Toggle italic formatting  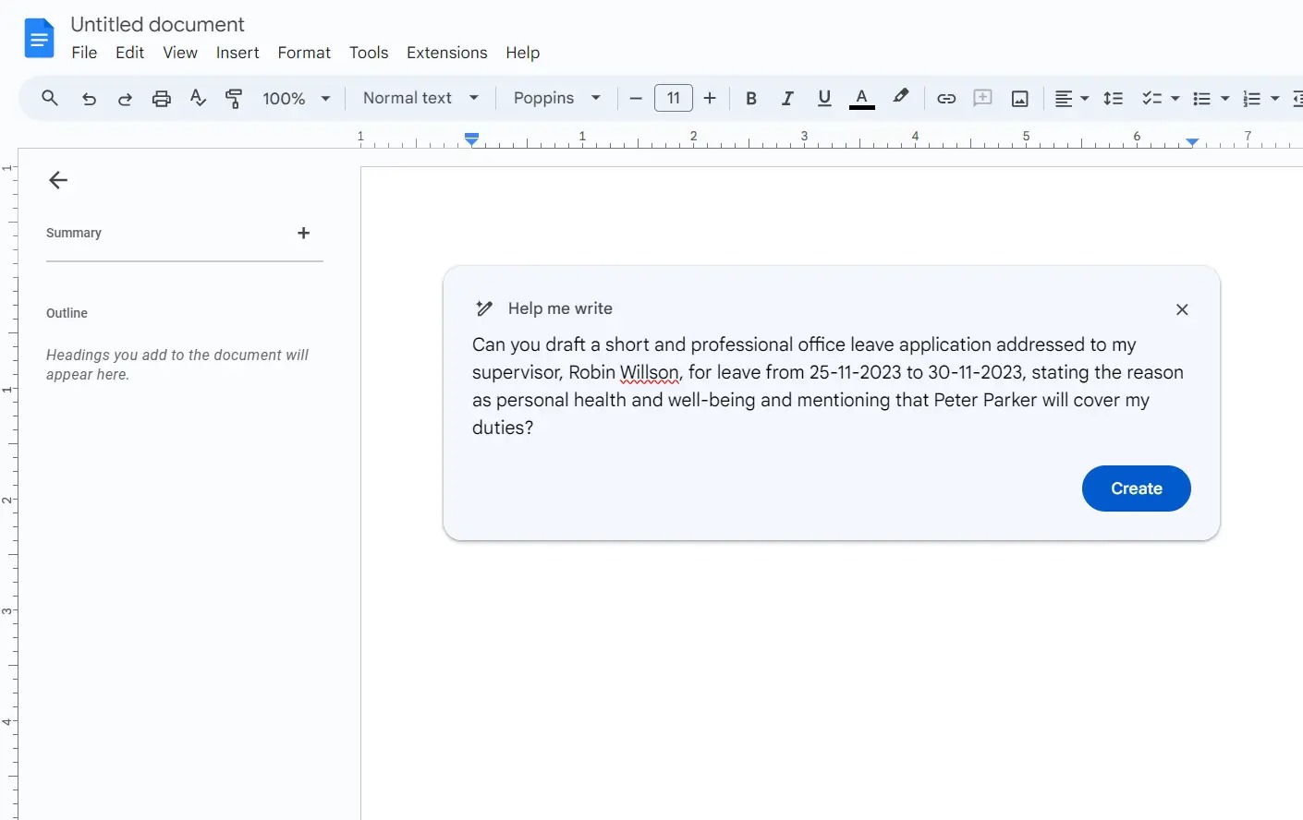(787, 99)
